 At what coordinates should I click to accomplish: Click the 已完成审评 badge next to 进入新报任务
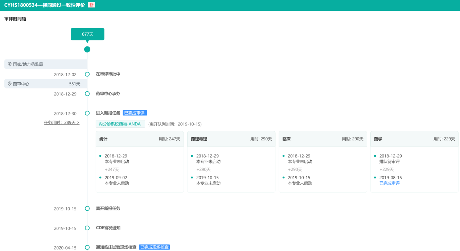point(135,113)
